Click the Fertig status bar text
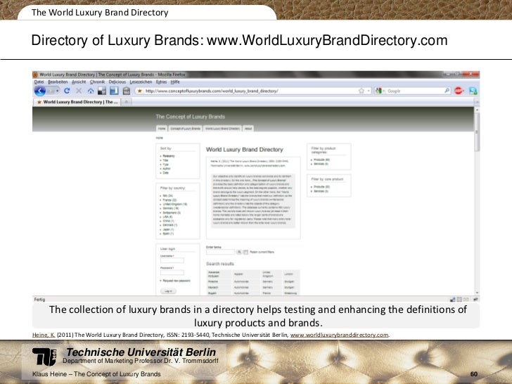The width and height of the screenshot is (512, 384). [39, 300]
